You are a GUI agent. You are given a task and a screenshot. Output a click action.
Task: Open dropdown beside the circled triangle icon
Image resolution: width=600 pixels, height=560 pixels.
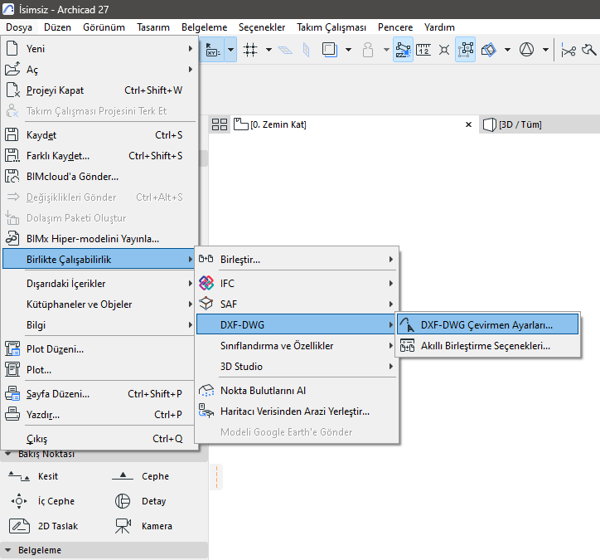(545, 50)
